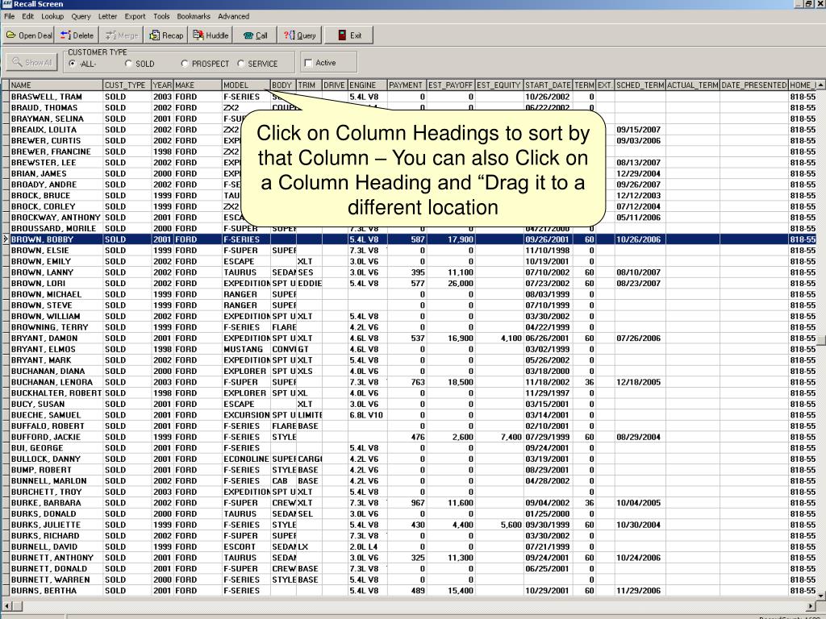
Task: Sort by the TRIM column header
Action: pyautogui.click(x=309, y=85)
